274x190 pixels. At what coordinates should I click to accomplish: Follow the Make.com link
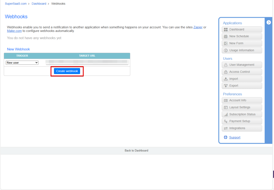click(x=14, y=31)
